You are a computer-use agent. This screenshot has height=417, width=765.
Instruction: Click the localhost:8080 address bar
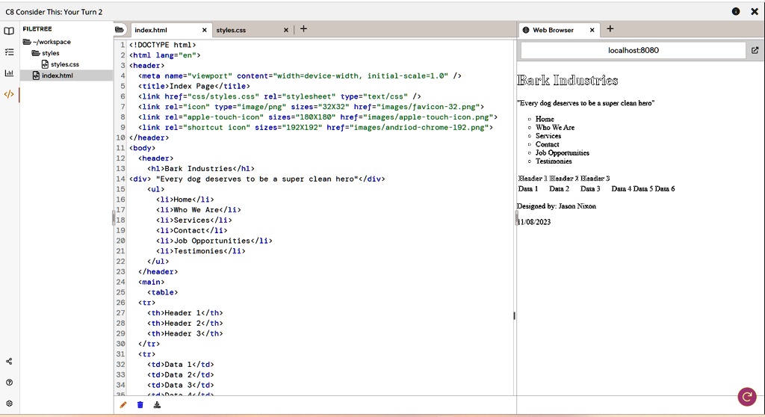[x=634, y=50]
